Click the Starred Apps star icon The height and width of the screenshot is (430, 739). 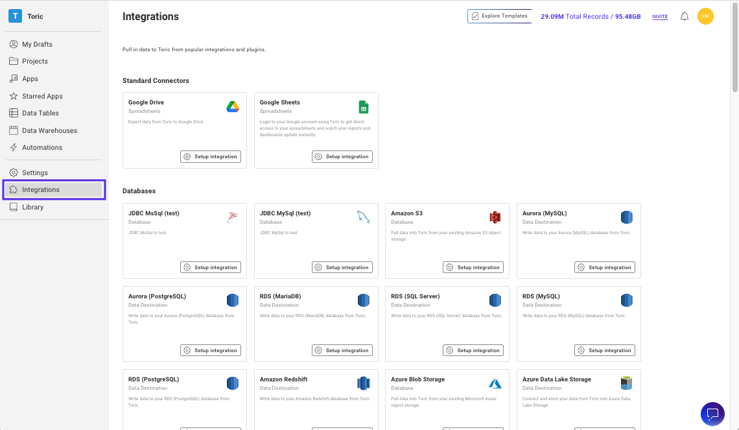pos(14,96)
